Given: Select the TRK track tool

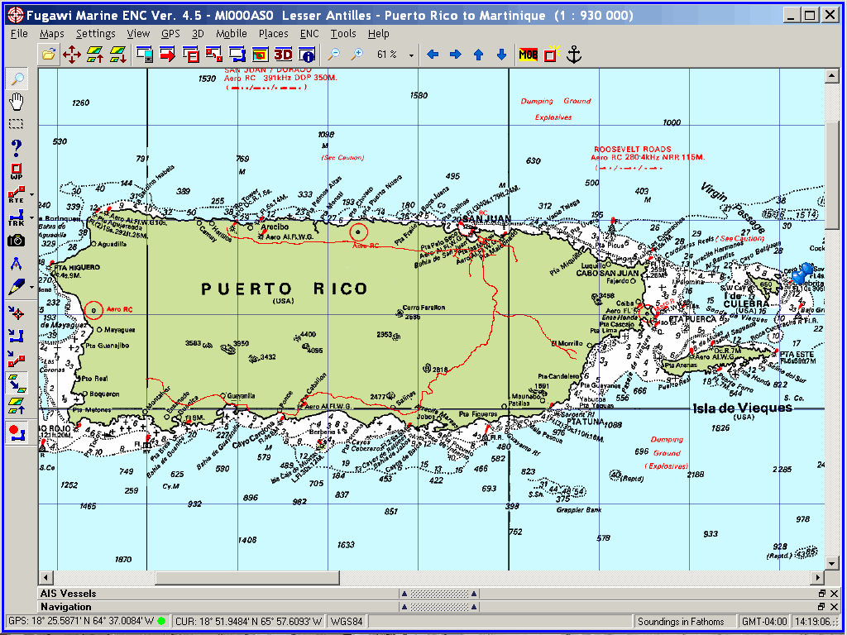Looking at the screenshot, I should click(x=17, y=217).
